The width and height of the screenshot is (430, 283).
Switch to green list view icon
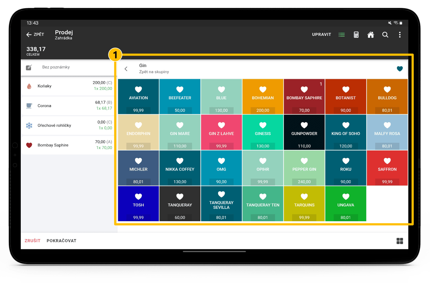click(x=342, y=35)
